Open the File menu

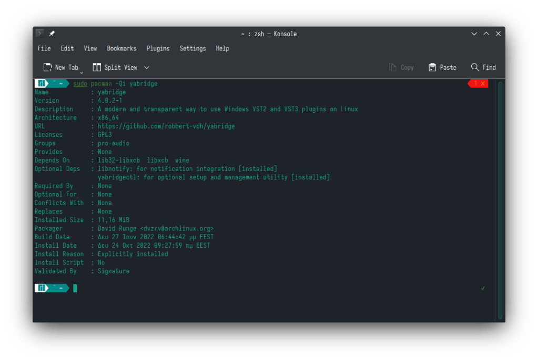[x=44, y=48]
